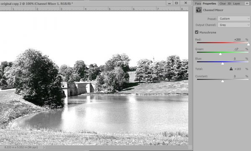Click the Green label

[x=200, y=49]
